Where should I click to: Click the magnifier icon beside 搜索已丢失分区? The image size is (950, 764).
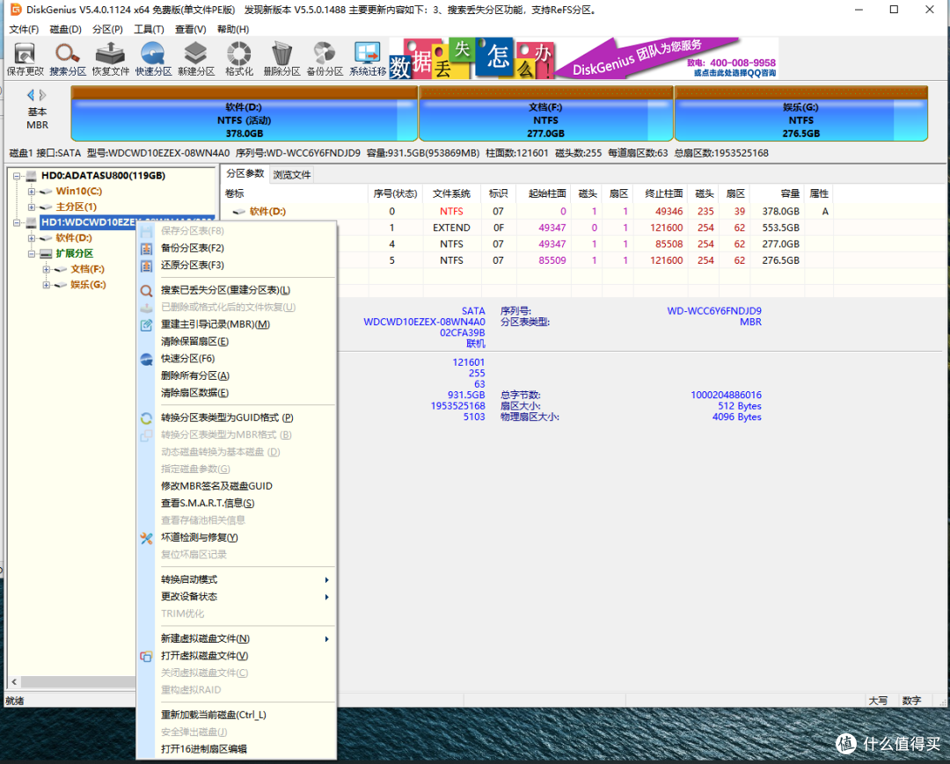click(x=146, y=291)
